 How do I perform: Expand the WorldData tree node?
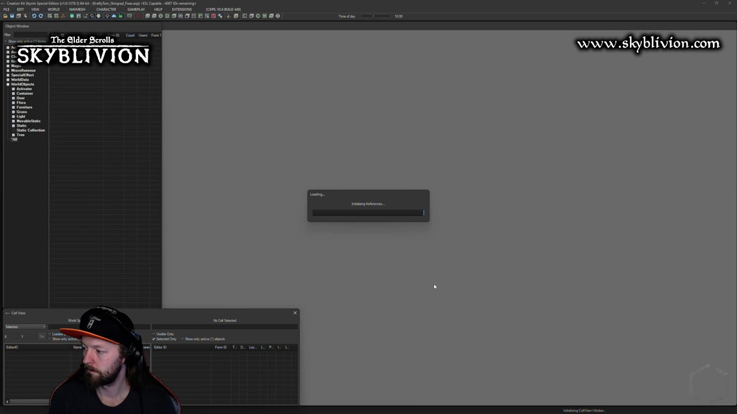(8, 79)
